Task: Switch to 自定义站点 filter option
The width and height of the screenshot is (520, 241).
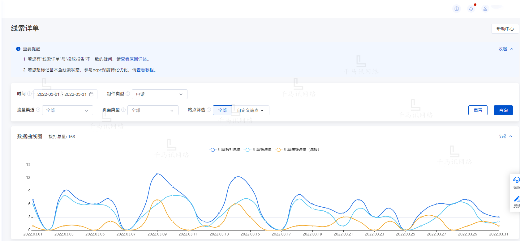Action: point(250,110)
